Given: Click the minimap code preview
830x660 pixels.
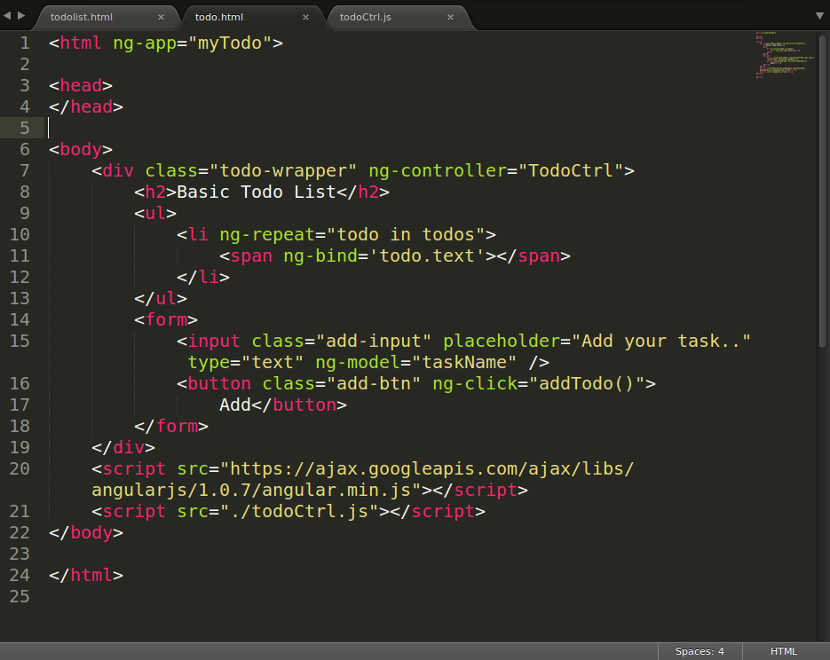Looking at the screenshot, I should tap(785, 55).
